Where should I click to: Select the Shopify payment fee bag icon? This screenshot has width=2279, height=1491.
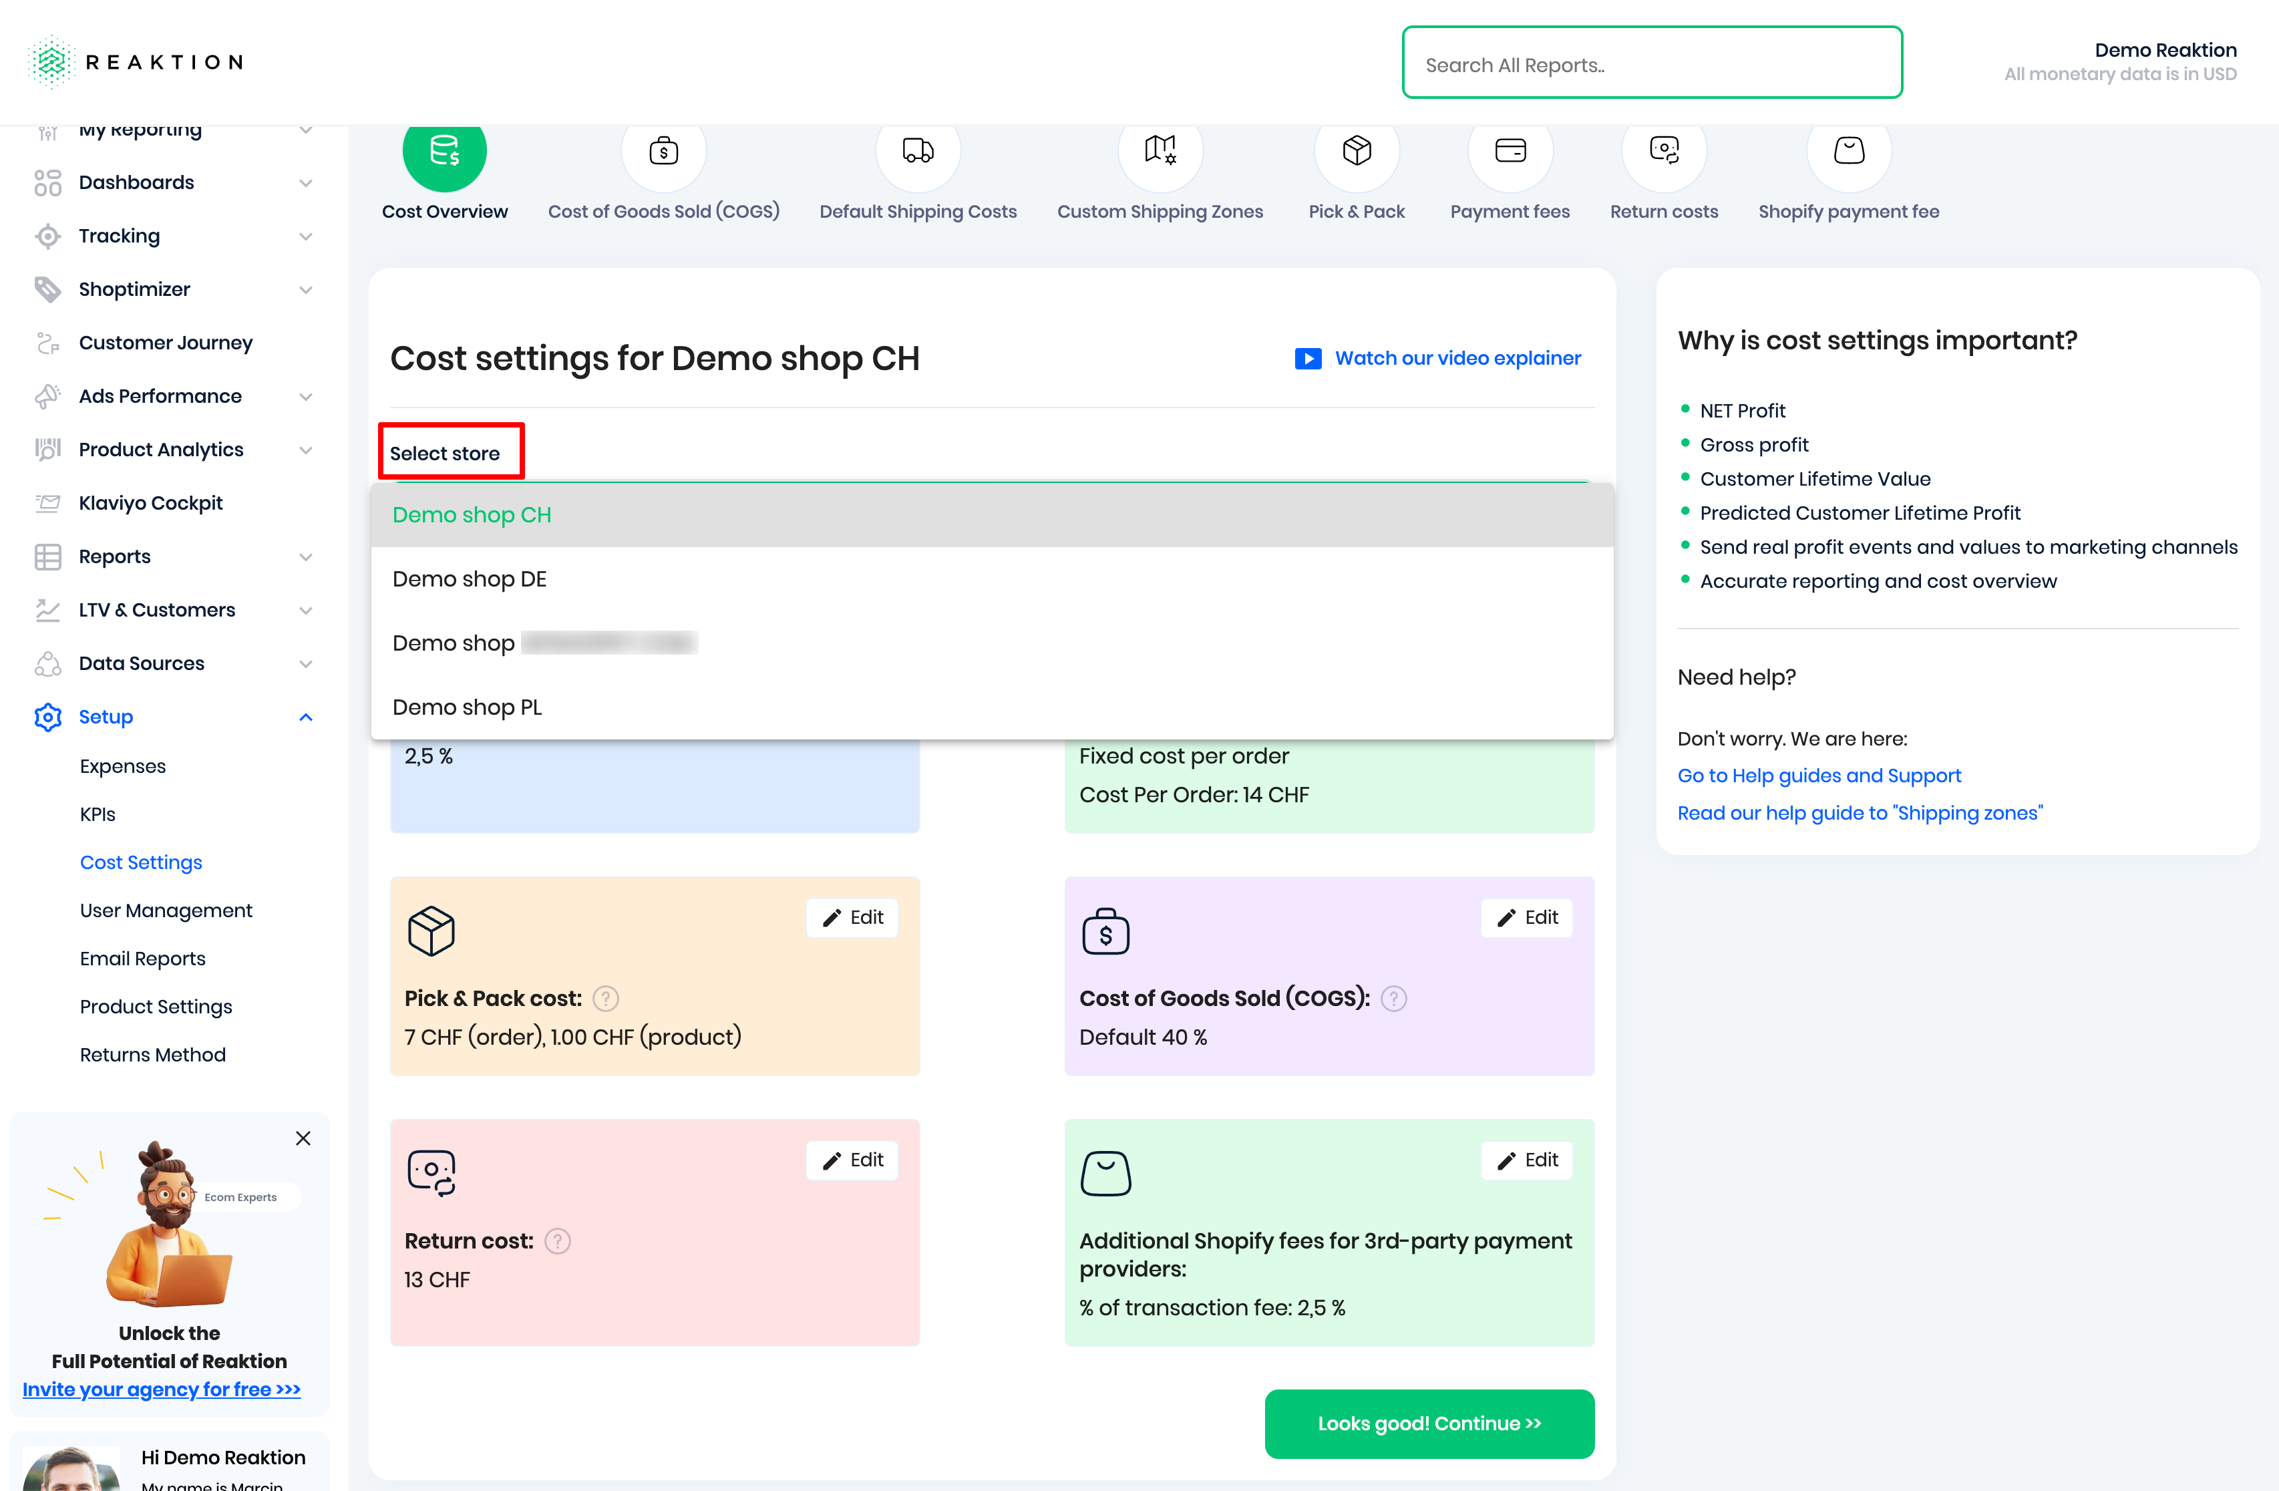click(x=1848, y=151)
